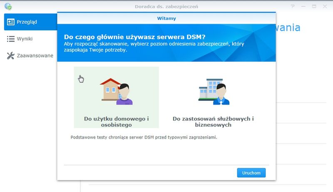The width and height of the screenshot is (333, 192).
Task: Select the business office building illustration
Action: (x=214, y=92)
